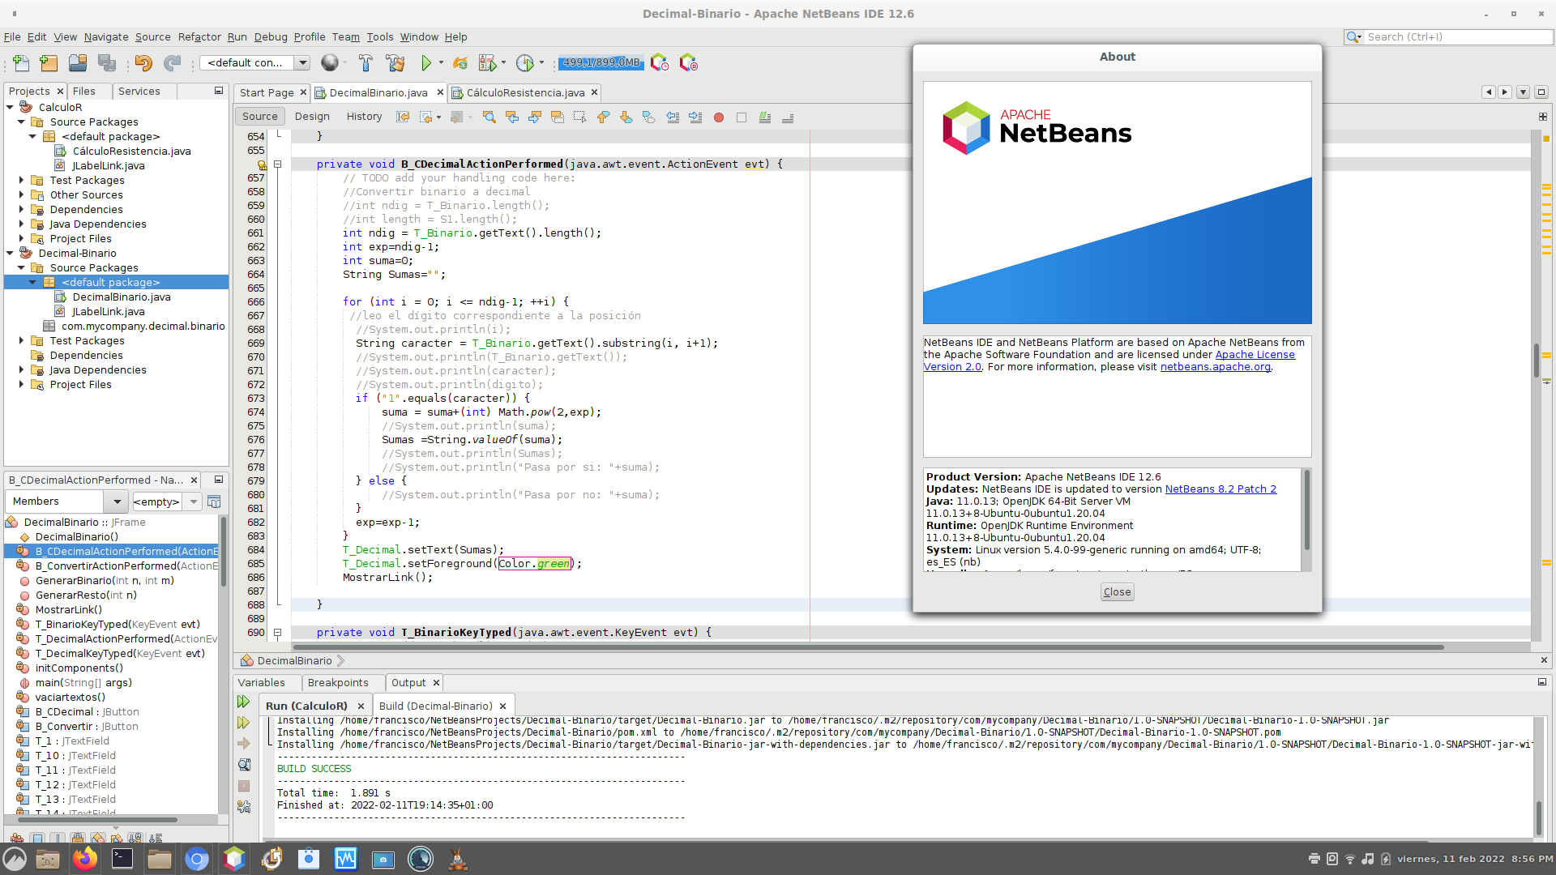Switch editor to Design view
The height and width of the screenshot is (875, 1556).
coord(312,117)
